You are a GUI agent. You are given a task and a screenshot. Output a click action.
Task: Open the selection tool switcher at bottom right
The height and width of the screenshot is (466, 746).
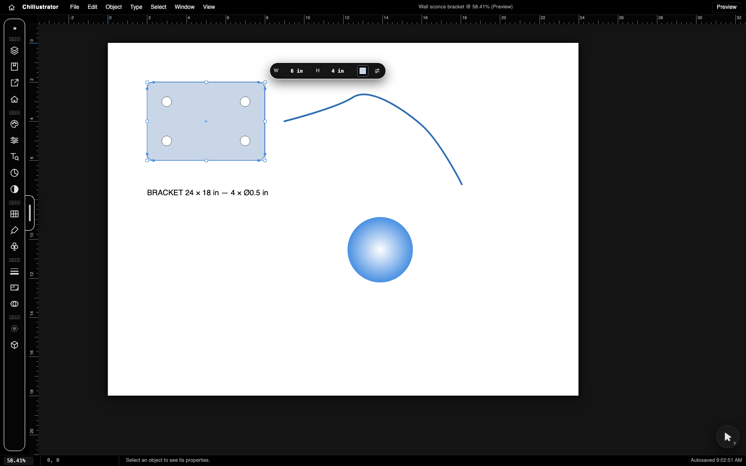[x=728, y=437]
